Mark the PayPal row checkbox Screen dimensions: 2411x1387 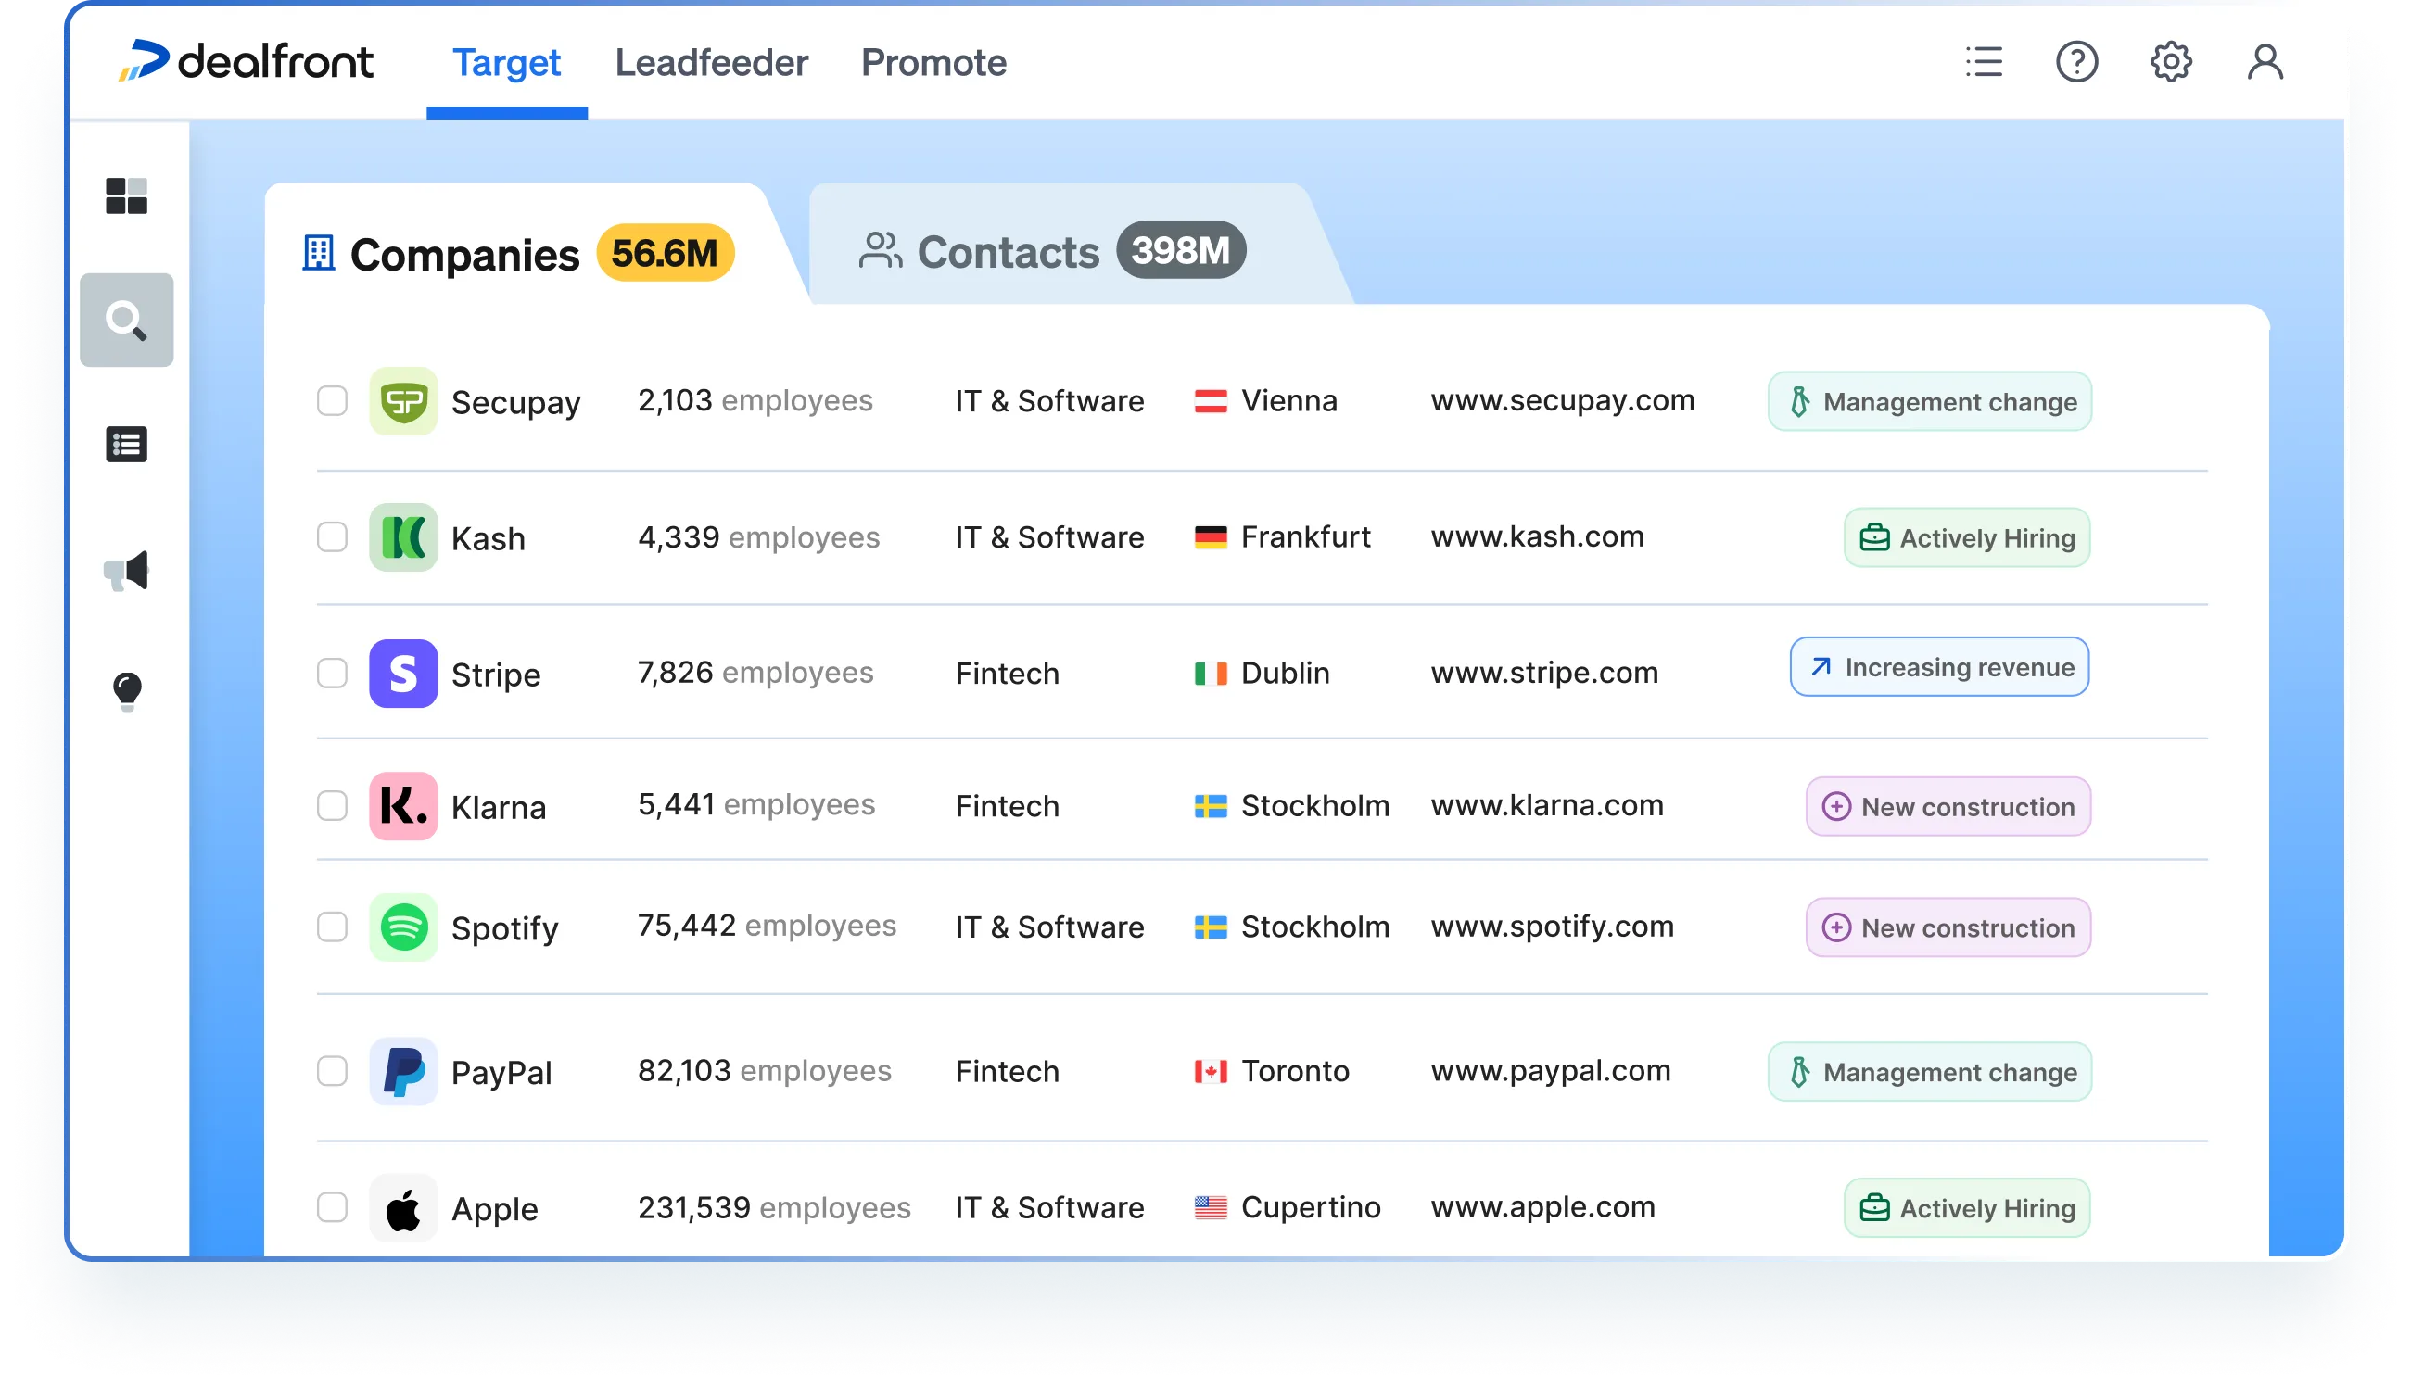pyautogui.click(x=332, y=1072)
